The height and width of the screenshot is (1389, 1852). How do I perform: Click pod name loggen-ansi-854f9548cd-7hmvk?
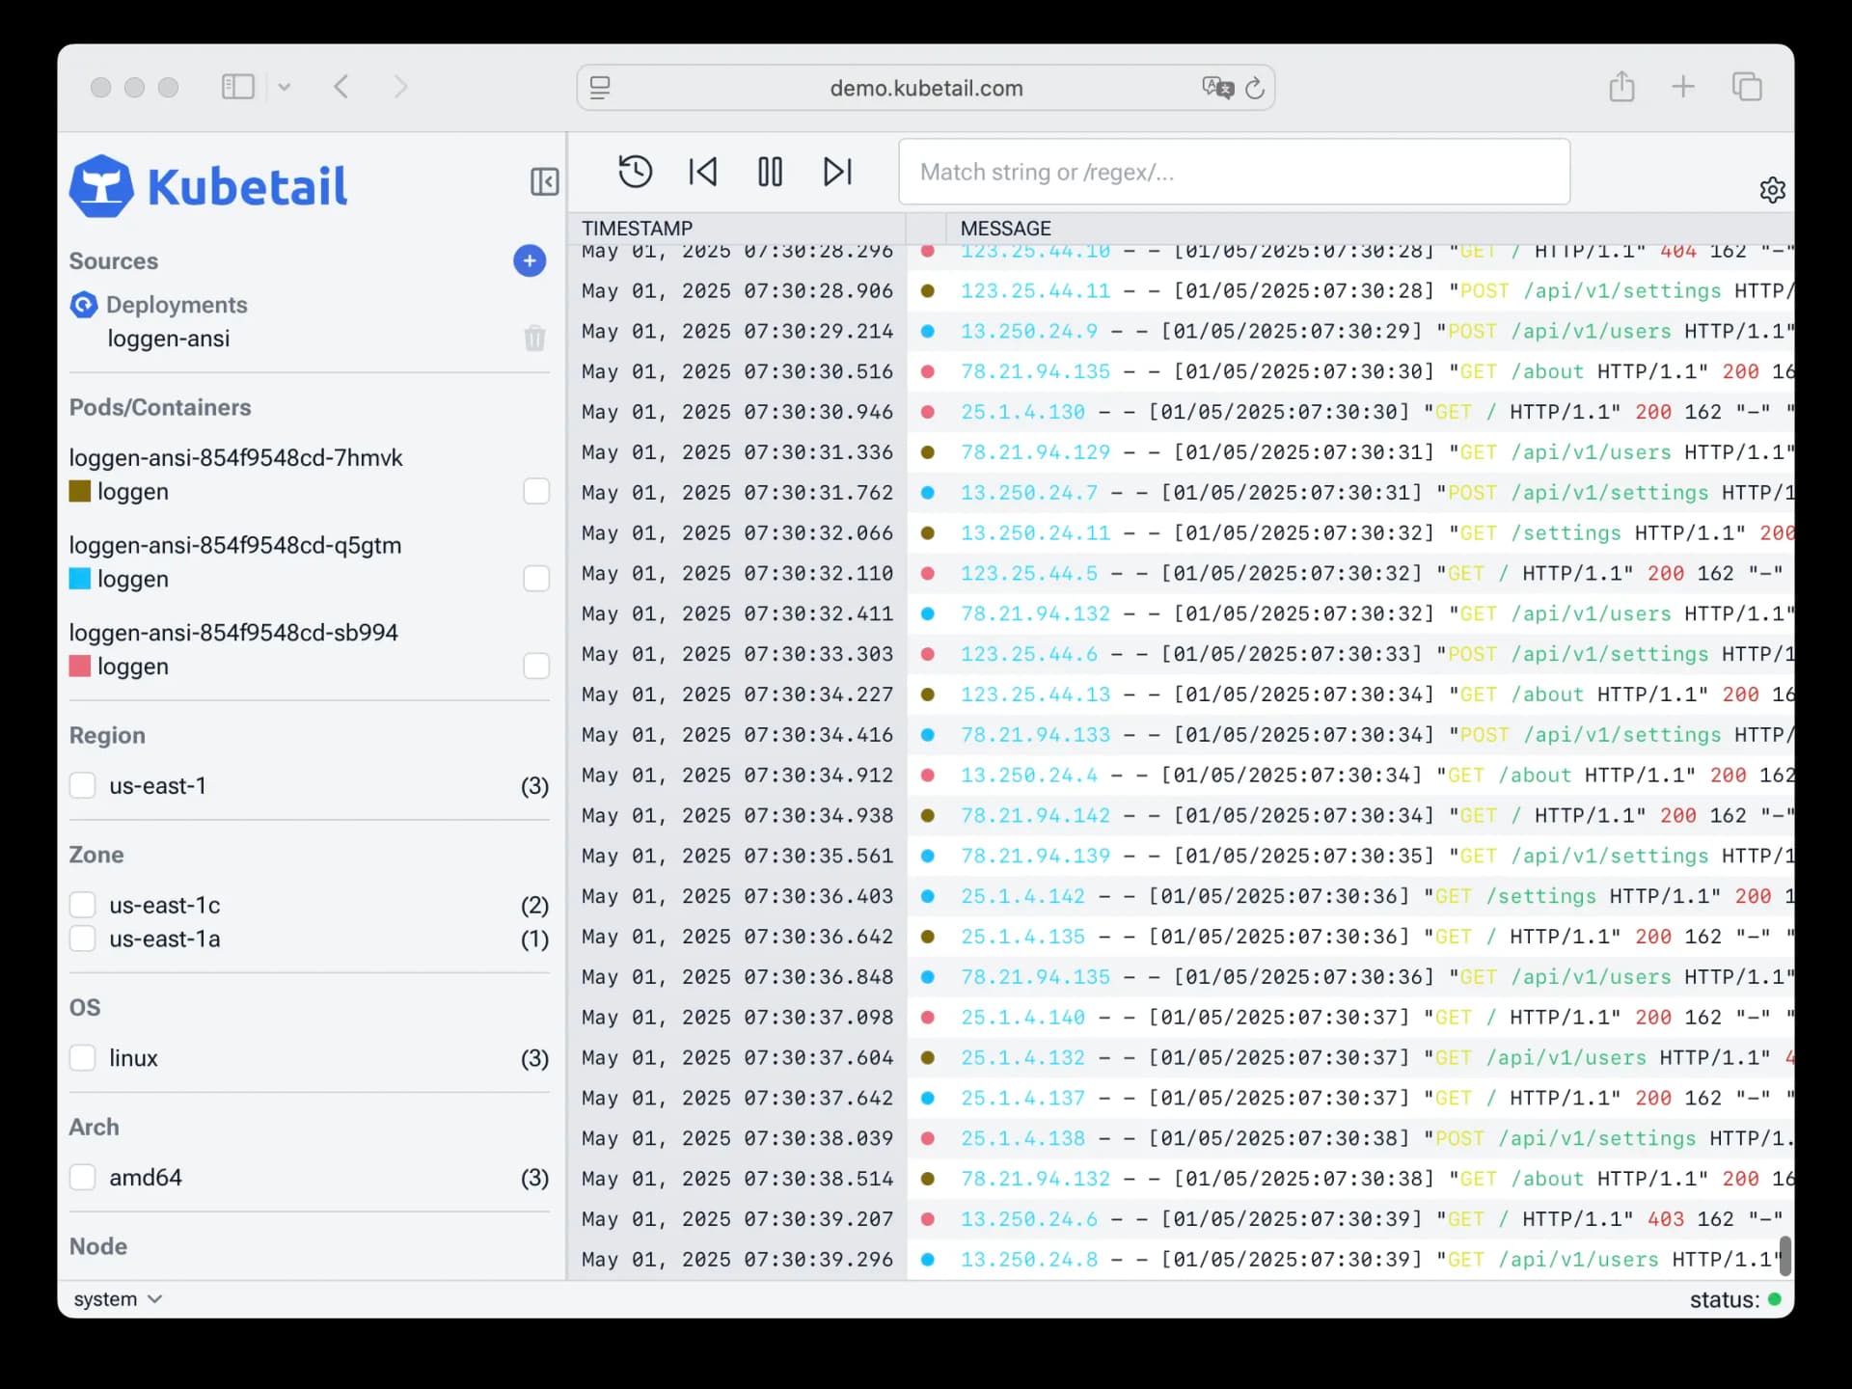point(236,457)
